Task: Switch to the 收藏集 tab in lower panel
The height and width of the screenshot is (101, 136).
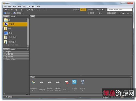Action: 13,49
